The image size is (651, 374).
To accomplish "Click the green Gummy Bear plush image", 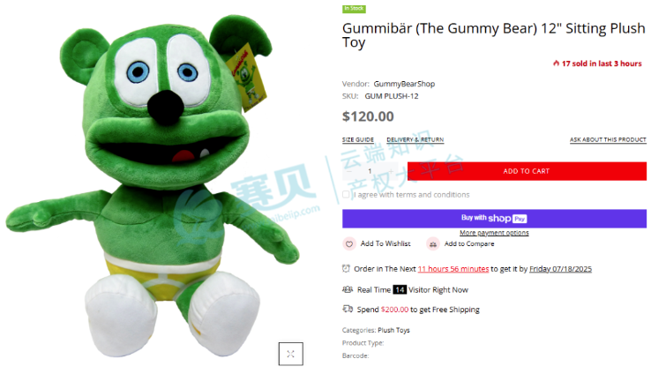I will point(153,187).
